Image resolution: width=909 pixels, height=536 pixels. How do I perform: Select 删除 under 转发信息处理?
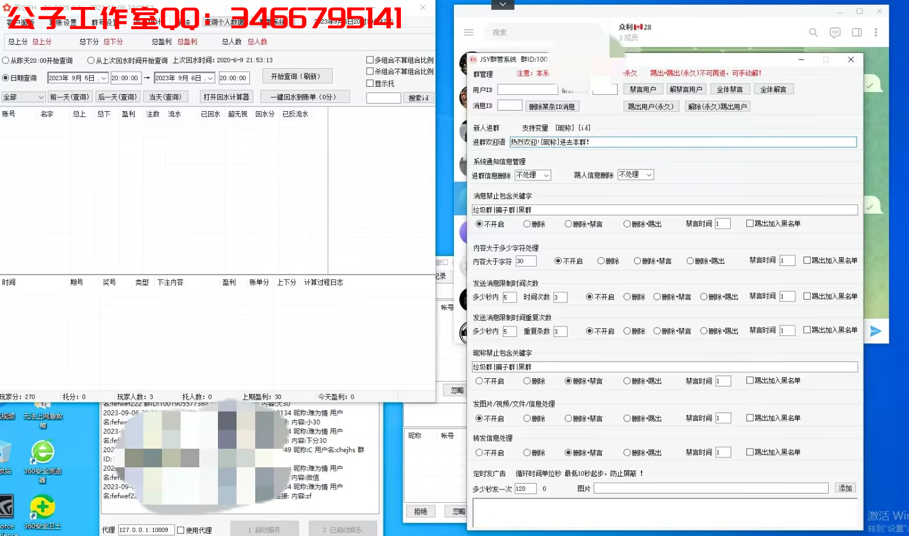pyautogui.click(x=527, y=453)
